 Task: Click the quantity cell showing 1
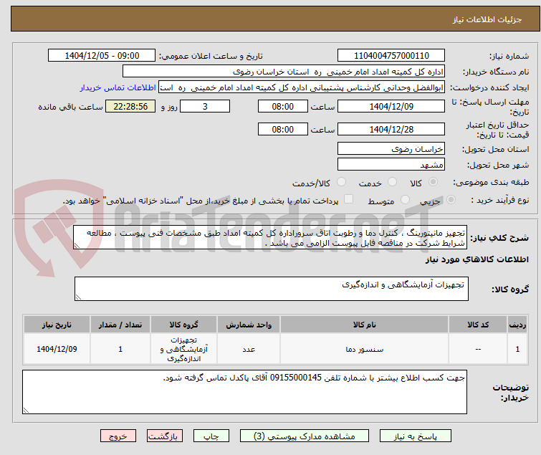point(120,349)
